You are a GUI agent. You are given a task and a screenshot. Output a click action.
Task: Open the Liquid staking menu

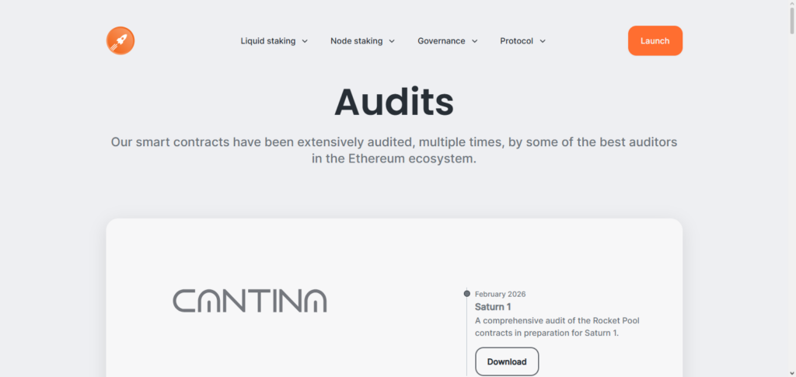tap(274, 41)
